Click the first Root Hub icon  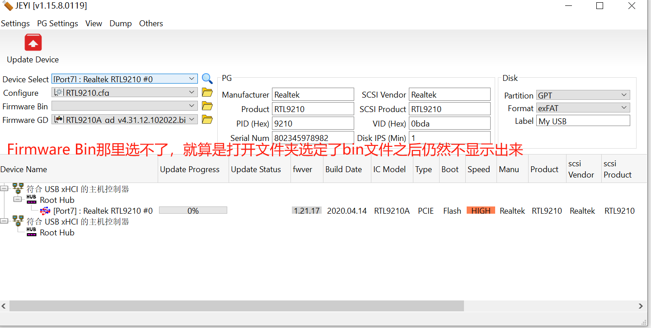point(31,199)
